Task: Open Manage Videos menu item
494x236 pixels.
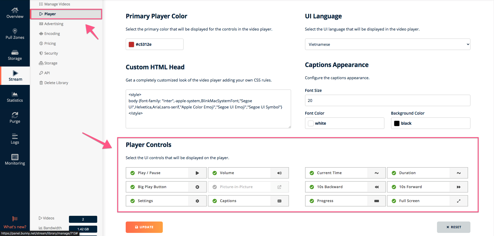Action: pyautogui.click(x=54, y=4)
